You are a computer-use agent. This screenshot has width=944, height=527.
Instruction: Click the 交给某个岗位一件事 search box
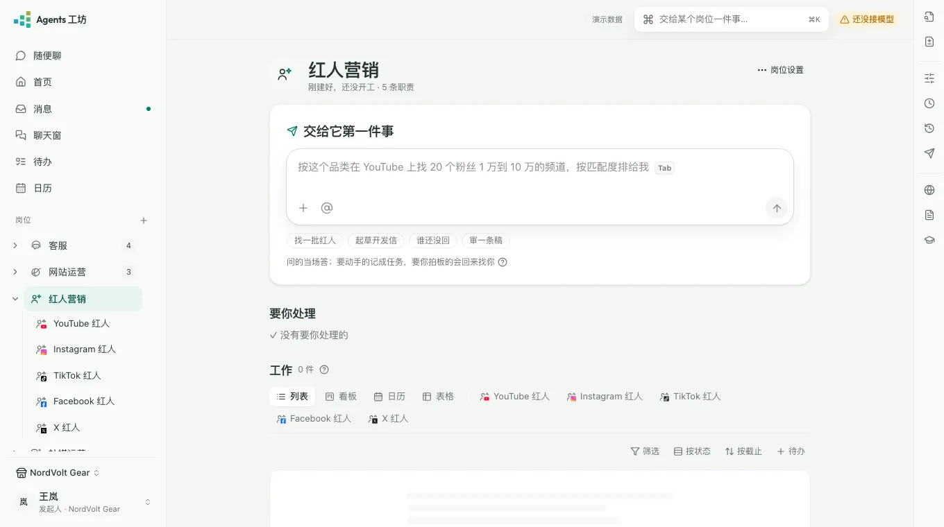coord(731,19)
